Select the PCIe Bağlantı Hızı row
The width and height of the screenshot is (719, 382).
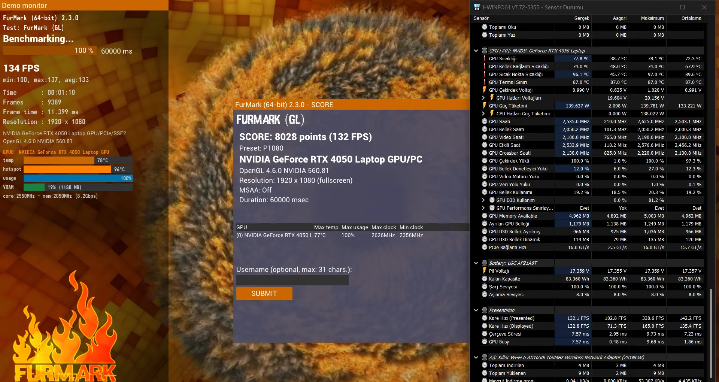(588, 248)
